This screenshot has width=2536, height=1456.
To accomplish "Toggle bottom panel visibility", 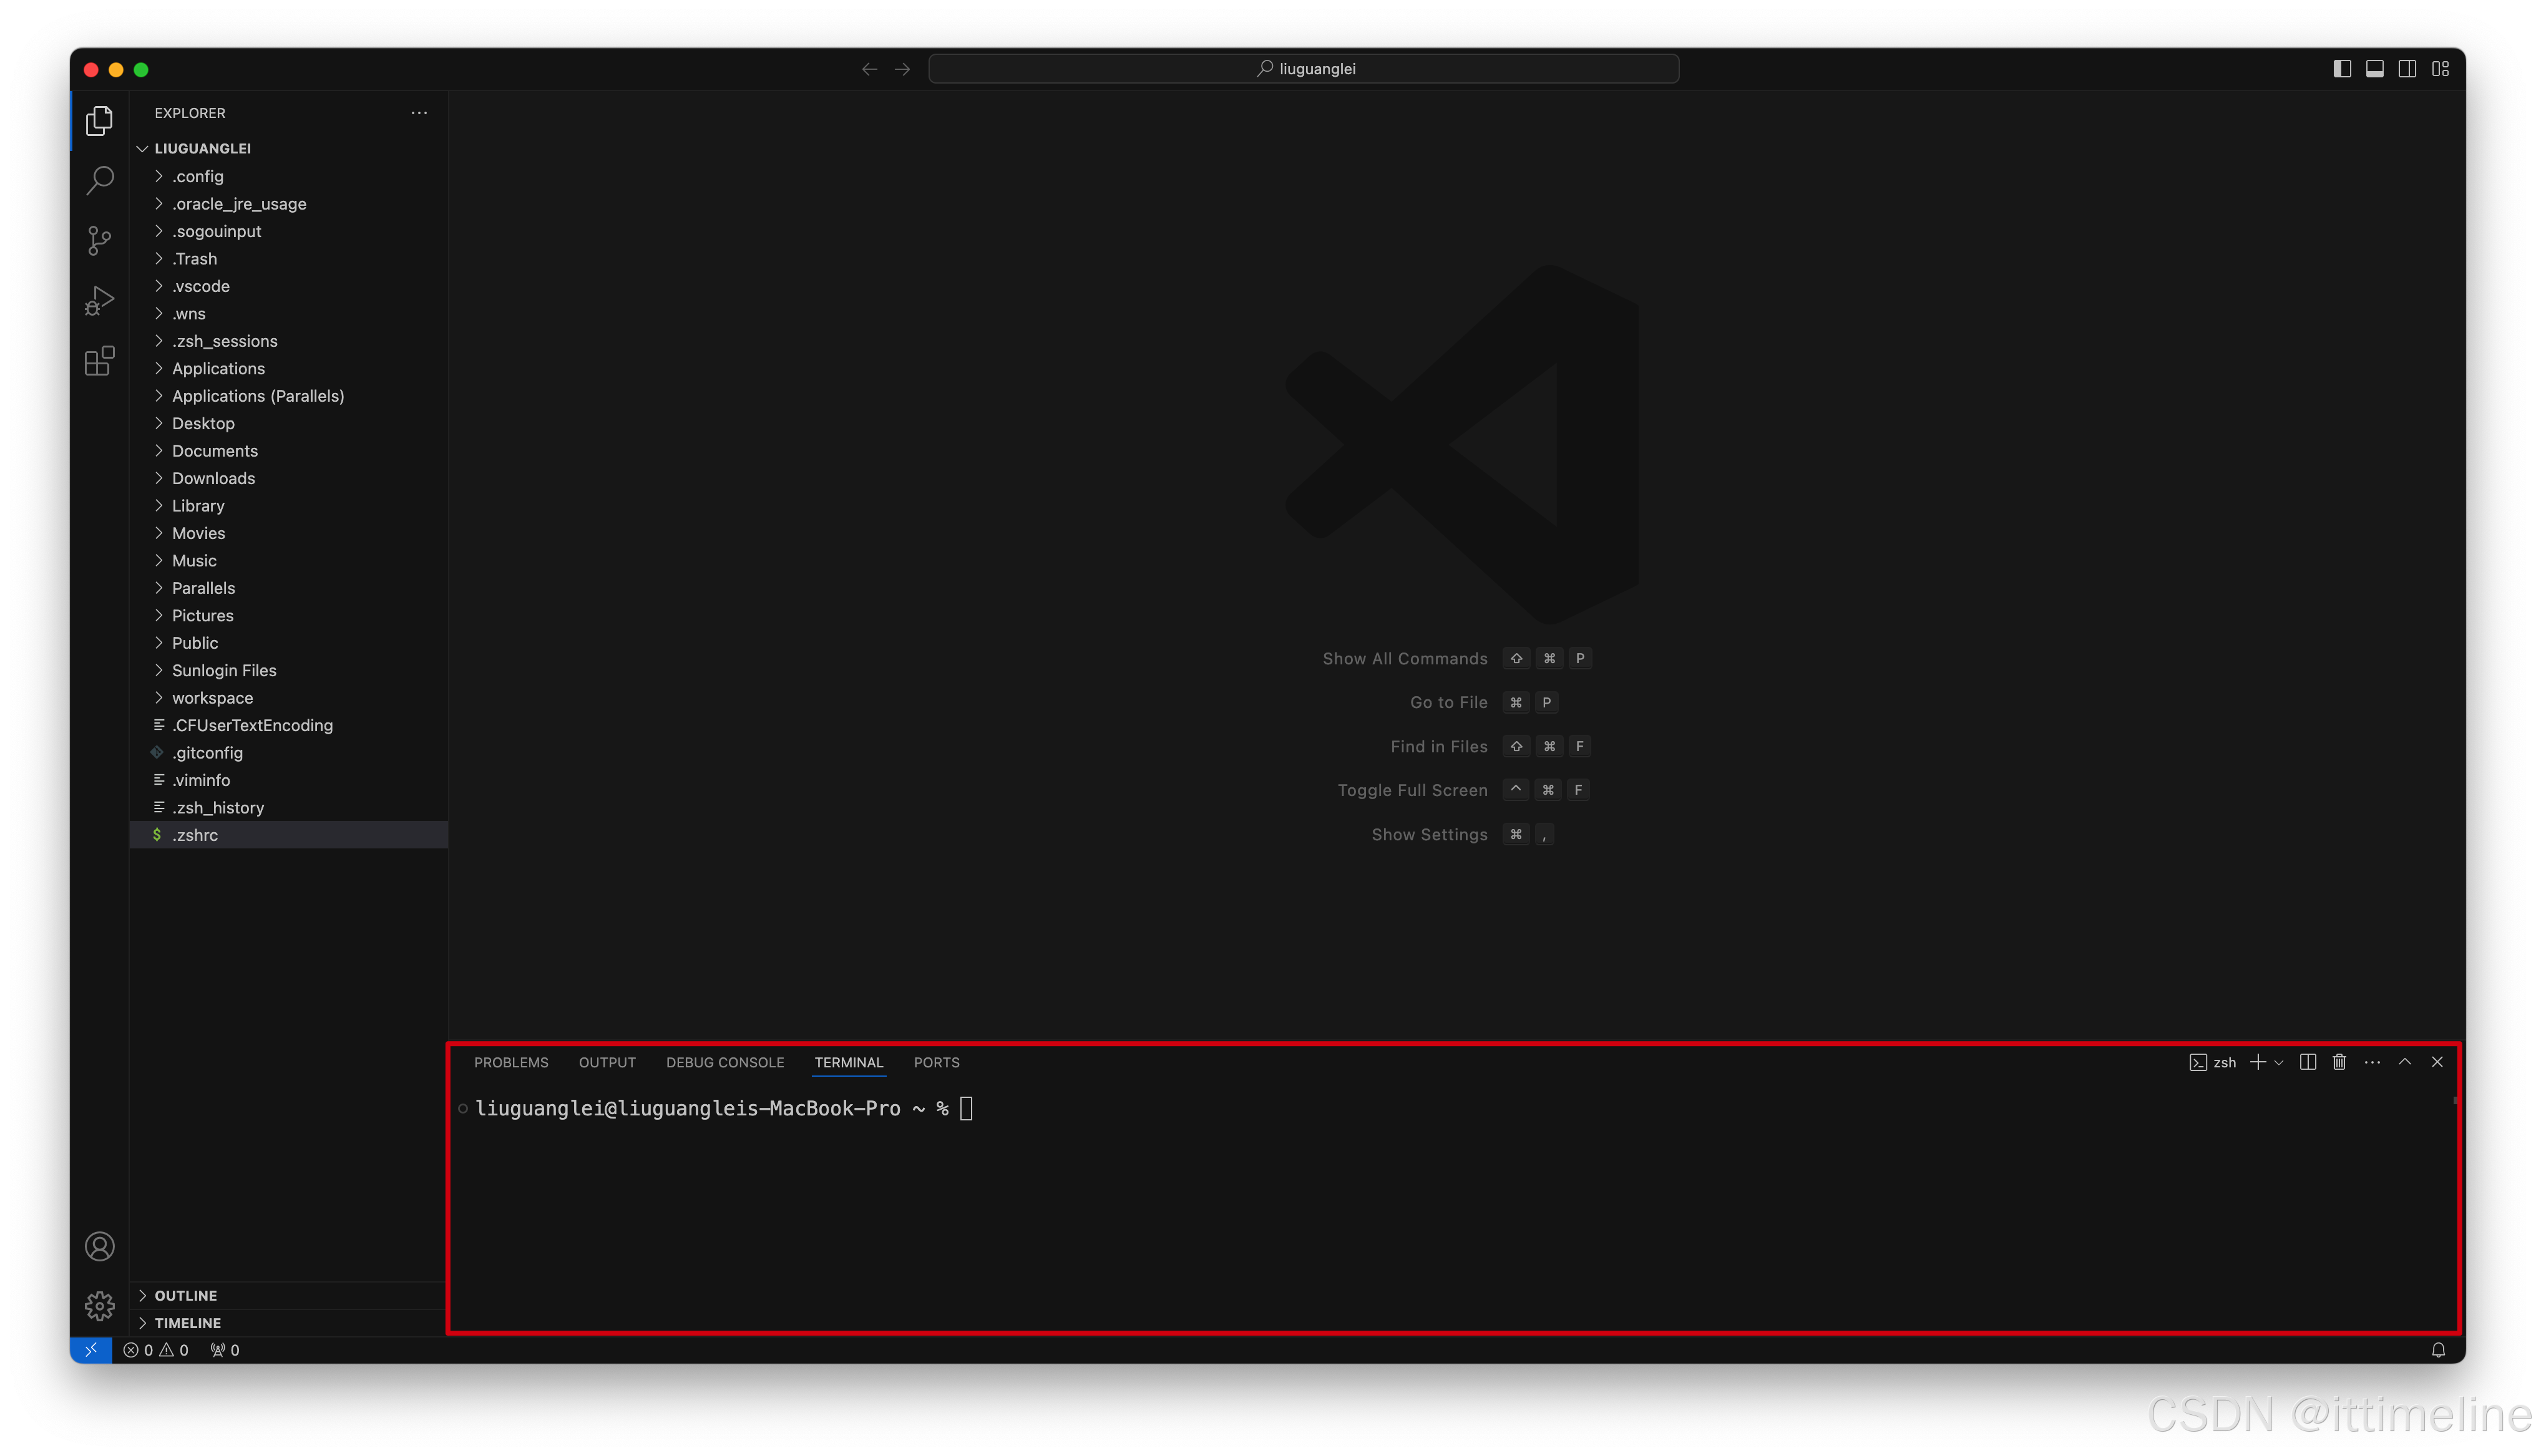I will (x=2374, y=69).
